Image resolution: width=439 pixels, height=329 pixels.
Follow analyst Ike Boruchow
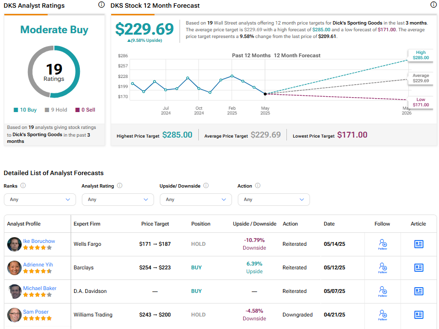[383, 244]
